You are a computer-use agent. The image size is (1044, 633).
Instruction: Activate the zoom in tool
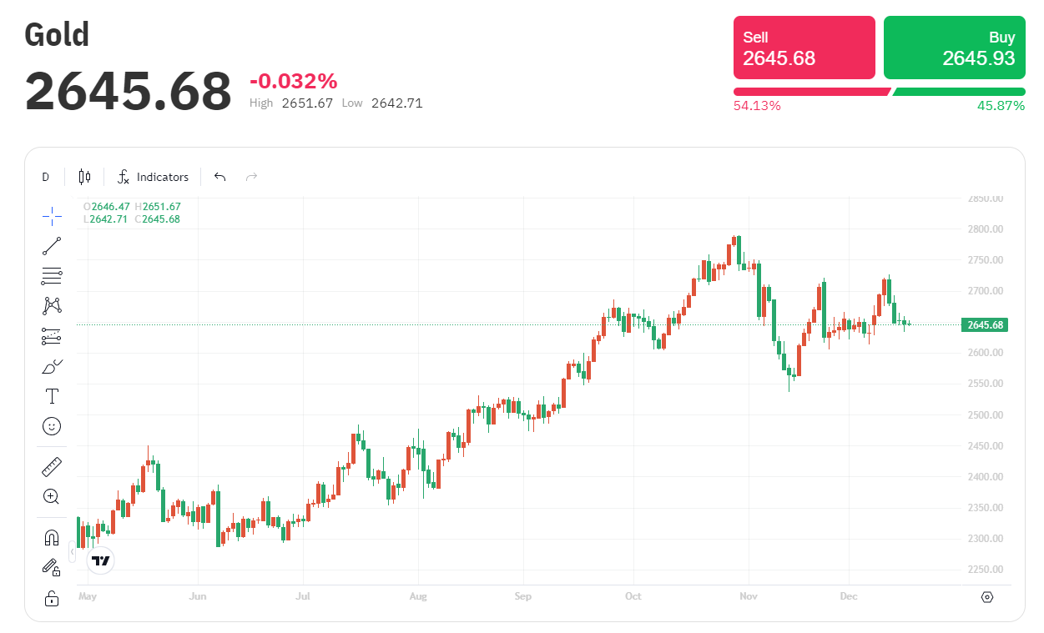52,497
